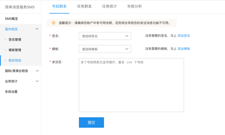
Task: Expand the 业务统计 menu chevron
Action: tap(37, 81)
